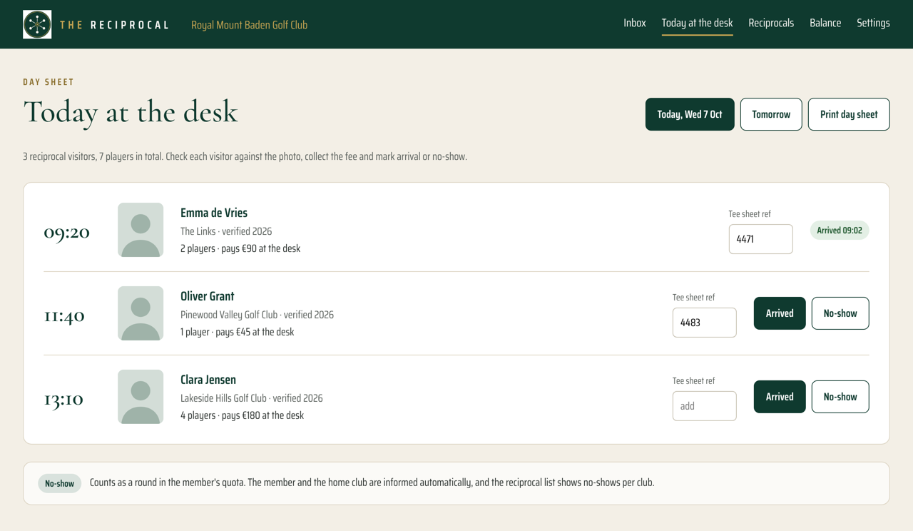Screen dimensions: 913x531
Task: Click the Arrived 09:02 status badge
Action: click(840, 231)
